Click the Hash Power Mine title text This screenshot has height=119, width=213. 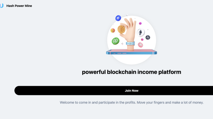click(19, 6)
